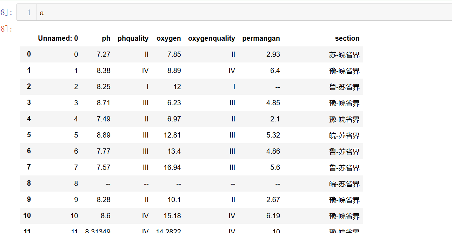
Task: Click the input prompt left of the code cell
Action: click(6, 13)
